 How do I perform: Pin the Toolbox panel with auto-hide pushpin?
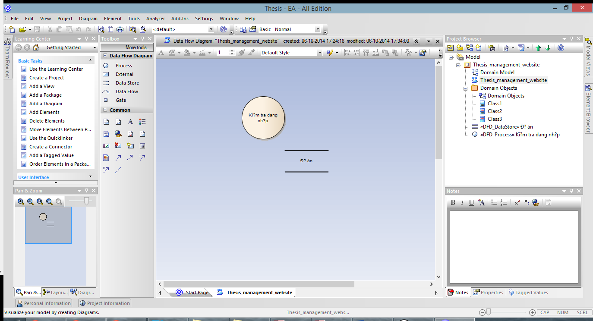point(142,39)
